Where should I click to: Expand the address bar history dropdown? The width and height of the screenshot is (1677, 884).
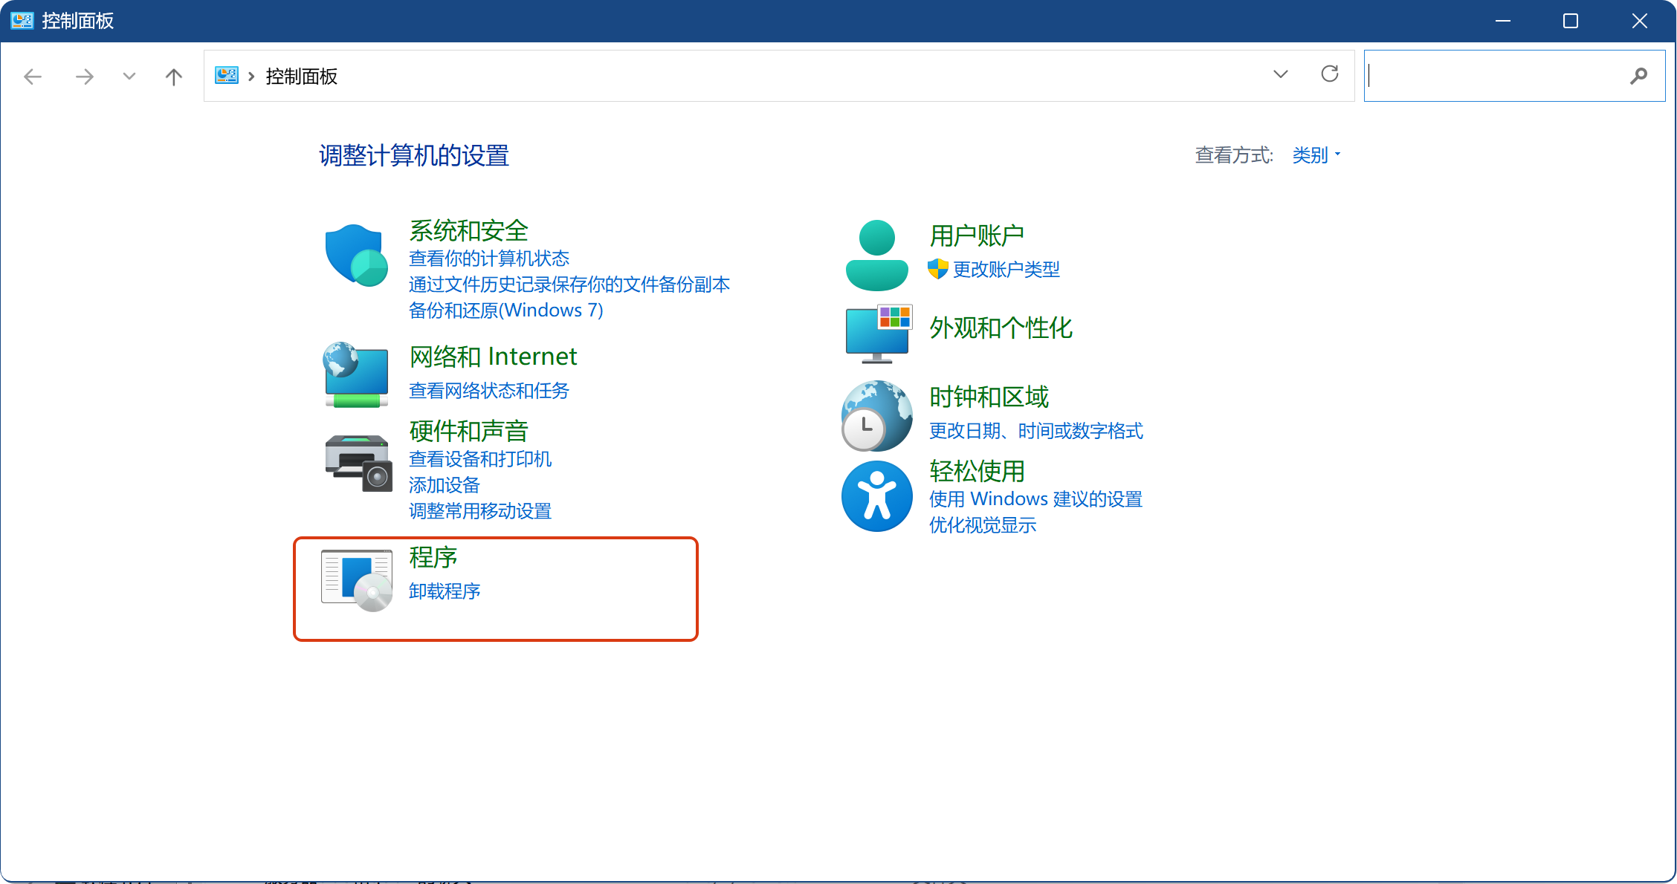[1281, 74]
